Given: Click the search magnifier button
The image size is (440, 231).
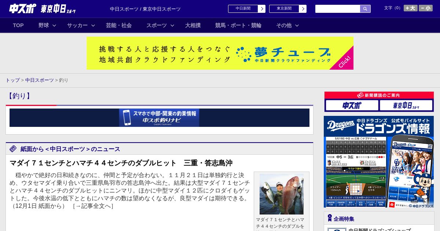Looking at the screenshot, I should point(365,9).
